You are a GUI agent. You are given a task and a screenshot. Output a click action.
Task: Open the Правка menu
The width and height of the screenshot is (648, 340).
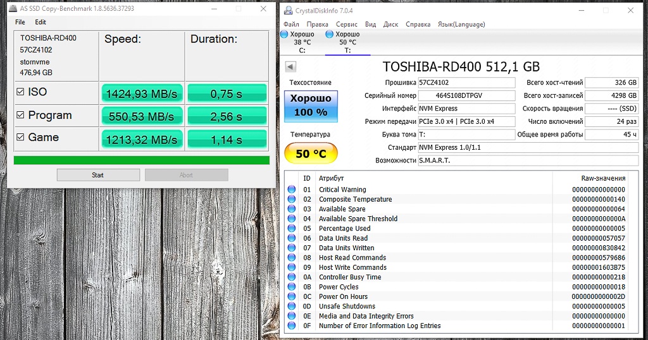point(318,25)
